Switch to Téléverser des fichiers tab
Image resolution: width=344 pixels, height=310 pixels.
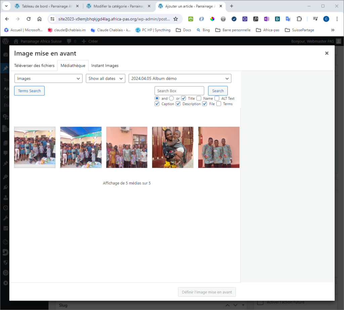[34, 66]
